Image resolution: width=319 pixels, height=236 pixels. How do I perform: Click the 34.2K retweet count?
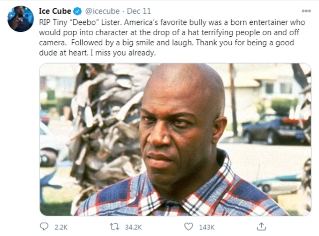(133, 227)
